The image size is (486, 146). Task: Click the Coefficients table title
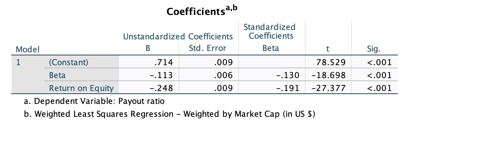click(202, 11)
